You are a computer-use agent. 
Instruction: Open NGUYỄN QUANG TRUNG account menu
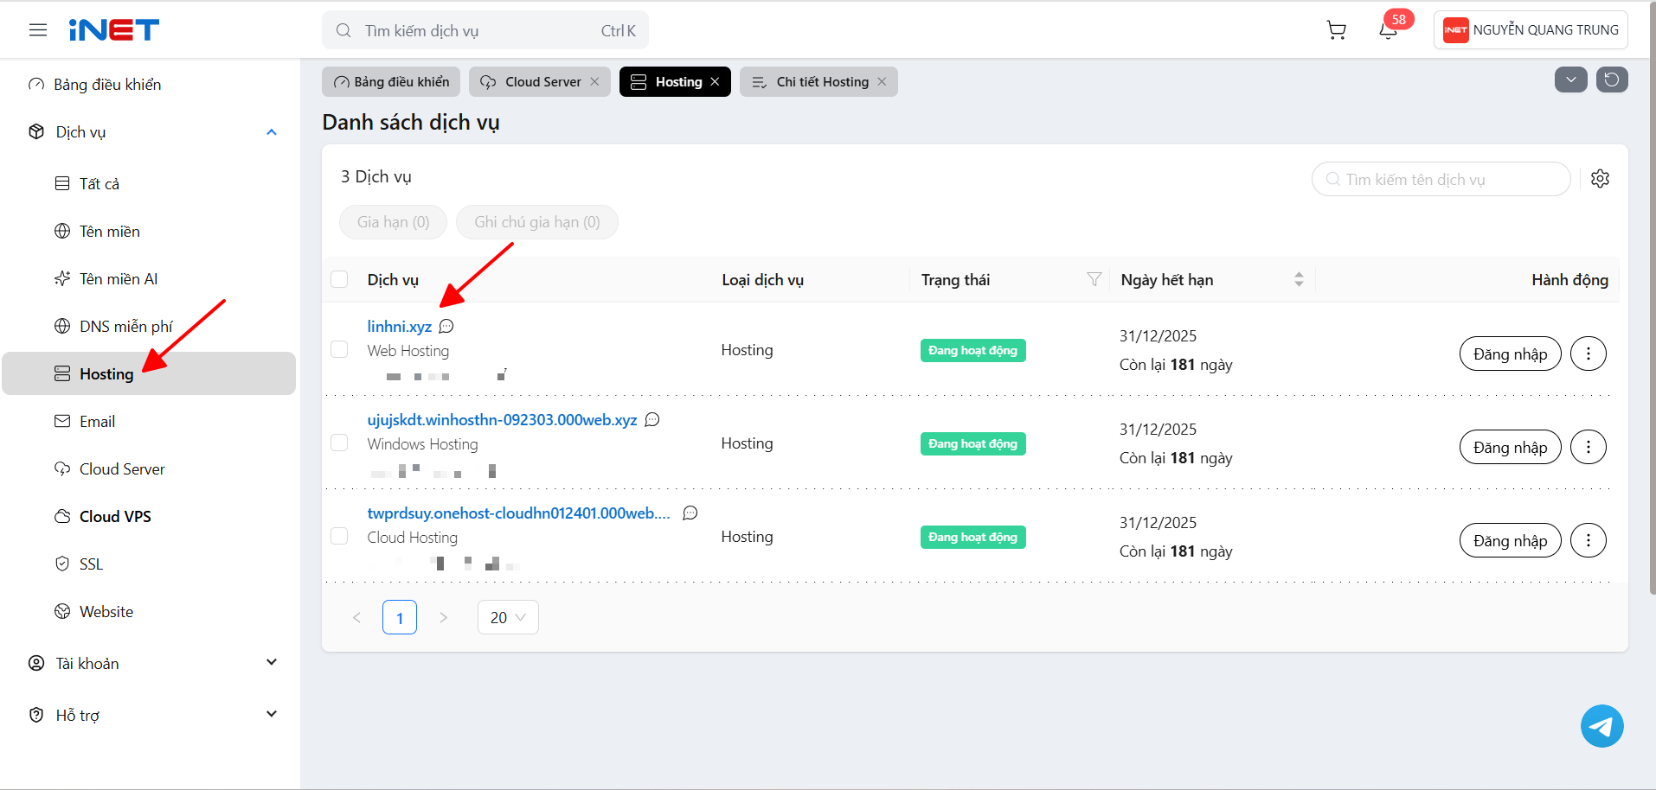point(1531,29)
